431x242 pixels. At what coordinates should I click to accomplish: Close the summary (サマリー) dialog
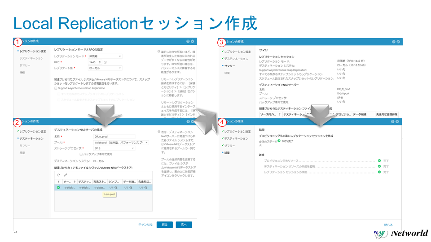click(398, 42)
